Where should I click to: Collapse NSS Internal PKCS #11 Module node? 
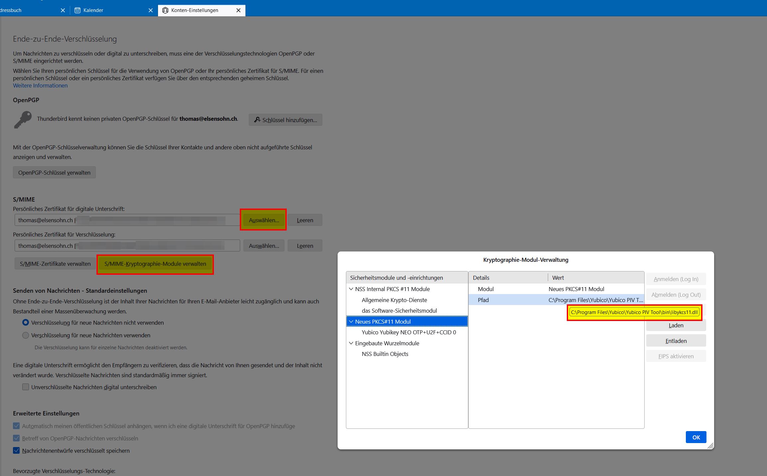tap(351, 289)
